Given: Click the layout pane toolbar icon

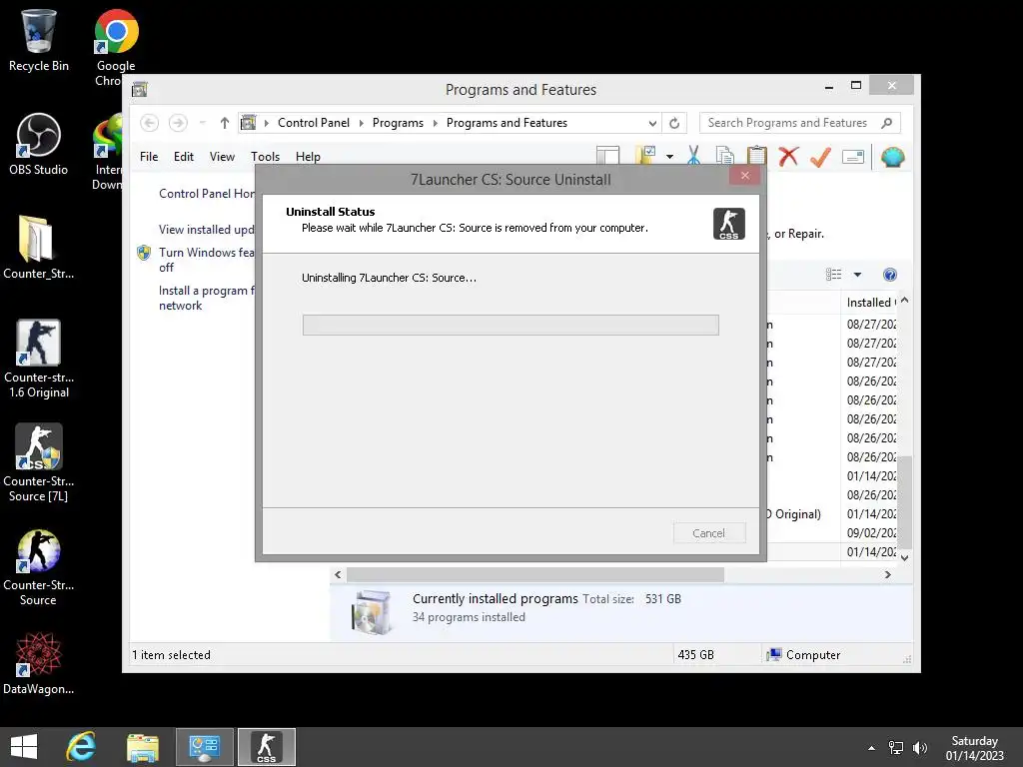Looking at the screenshot, I should point(607,156).
